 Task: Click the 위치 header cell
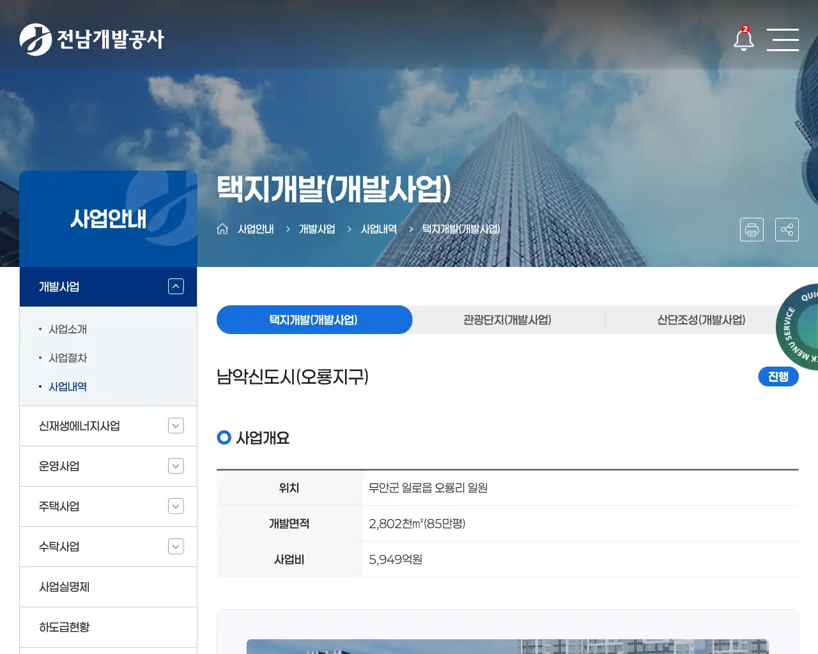point(289,488)
